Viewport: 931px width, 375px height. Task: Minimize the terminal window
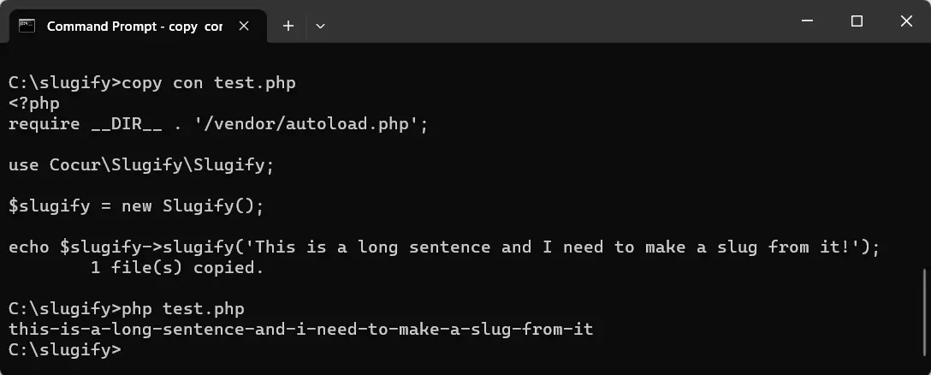(807, 21)
